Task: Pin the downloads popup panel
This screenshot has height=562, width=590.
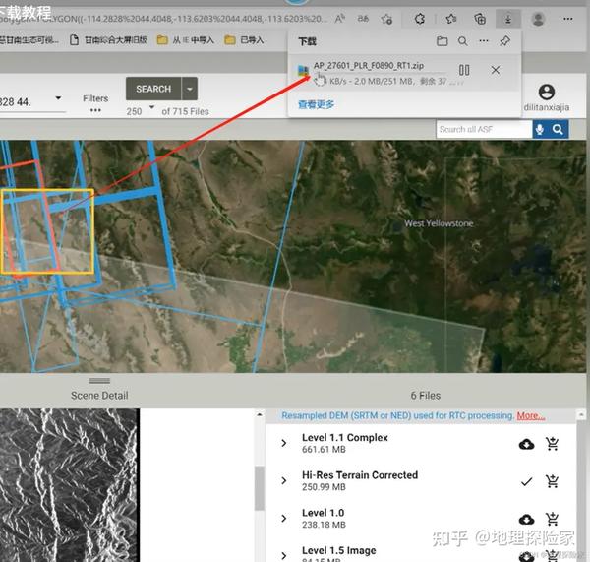Action: coord(504,41)
